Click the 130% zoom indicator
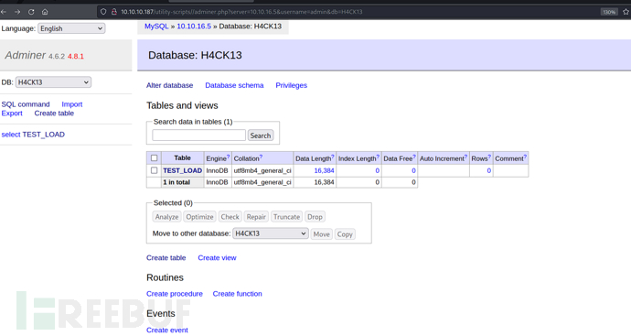The width and height of the screenshot is (631, 336). pyautogui.click(x=609, y=12)
